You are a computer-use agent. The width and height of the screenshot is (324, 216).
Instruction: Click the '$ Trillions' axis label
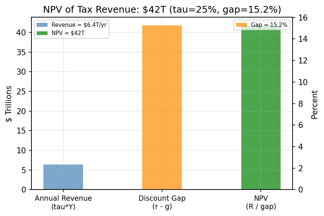[9, 103]
